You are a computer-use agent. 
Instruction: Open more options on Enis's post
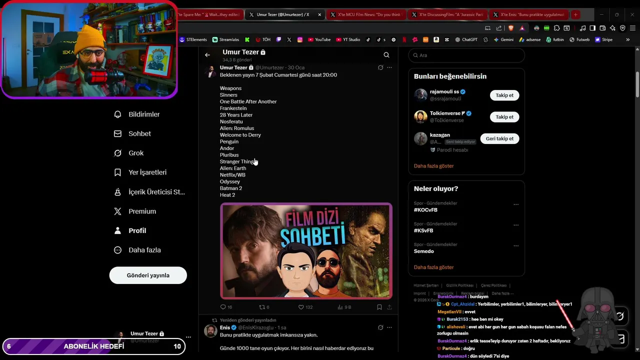tap(389, 327)
